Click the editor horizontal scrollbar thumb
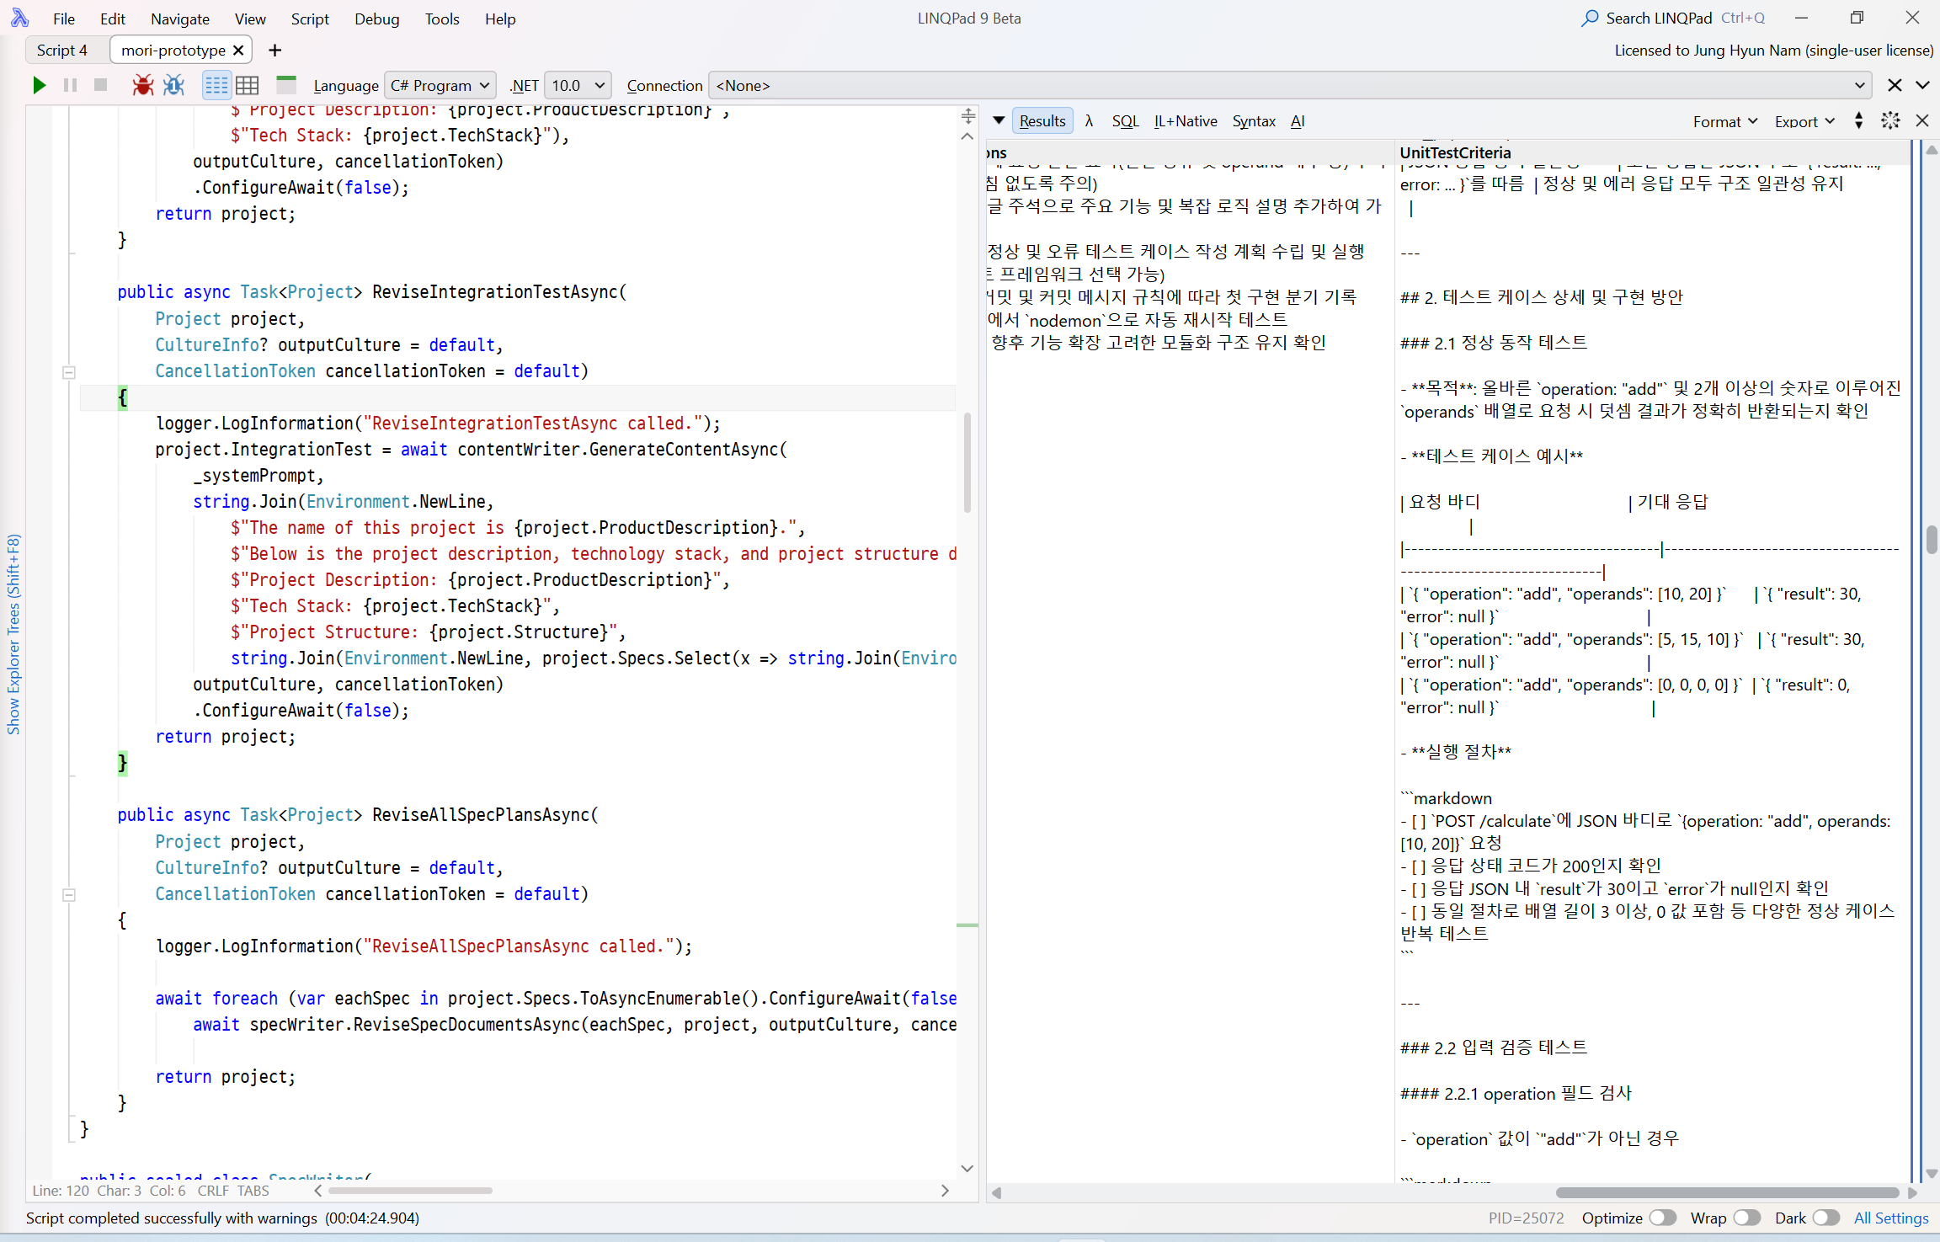The height and width of the screenshot is (1242, 1940). (x=410, y=1191)
